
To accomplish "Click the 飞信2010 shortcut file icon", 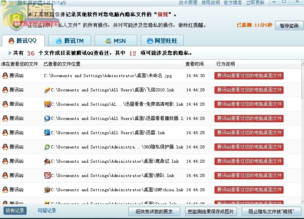I will point(47,90).
